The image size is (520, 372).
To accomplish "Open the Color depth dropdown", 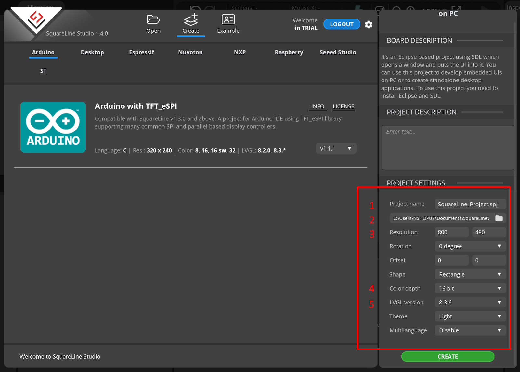I will click(x=470, y=288).
